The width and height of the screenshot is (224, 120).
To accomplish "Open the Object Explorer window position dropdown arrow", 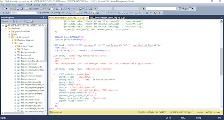I will (x=41, y=17).
